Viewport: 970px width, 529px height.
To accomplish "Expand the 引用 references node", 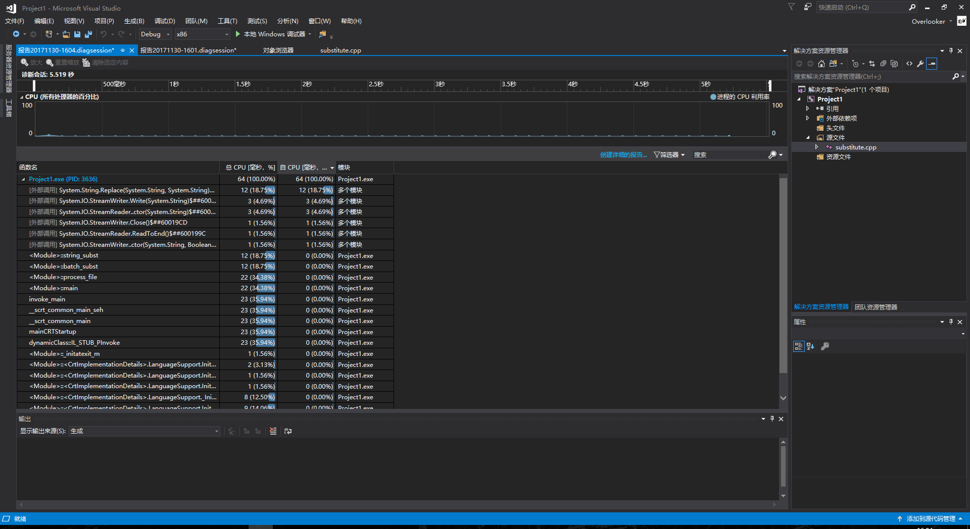I will click(x=808, y=109).
